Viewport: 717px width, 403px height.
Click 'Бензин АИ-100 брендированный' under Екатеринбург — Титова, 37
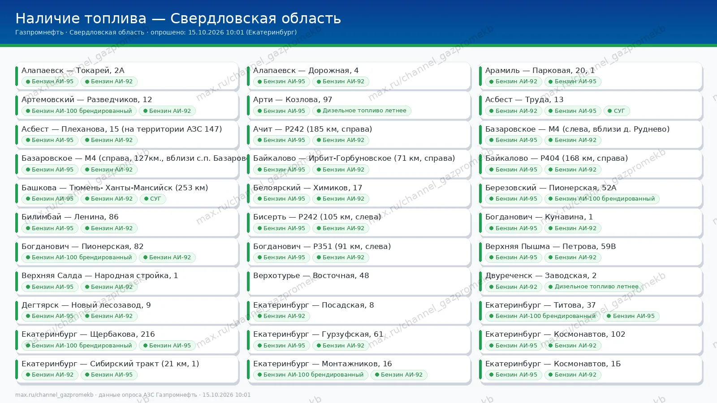click(543, 316)
